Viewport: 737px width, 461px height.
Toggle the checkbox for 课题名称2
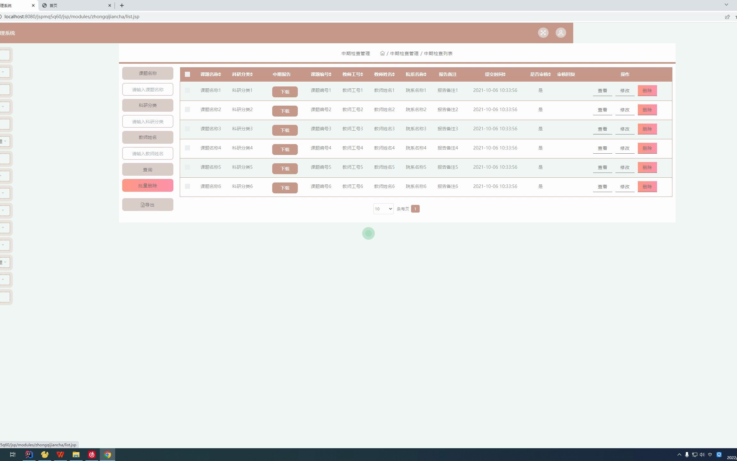tap(187, 109)
